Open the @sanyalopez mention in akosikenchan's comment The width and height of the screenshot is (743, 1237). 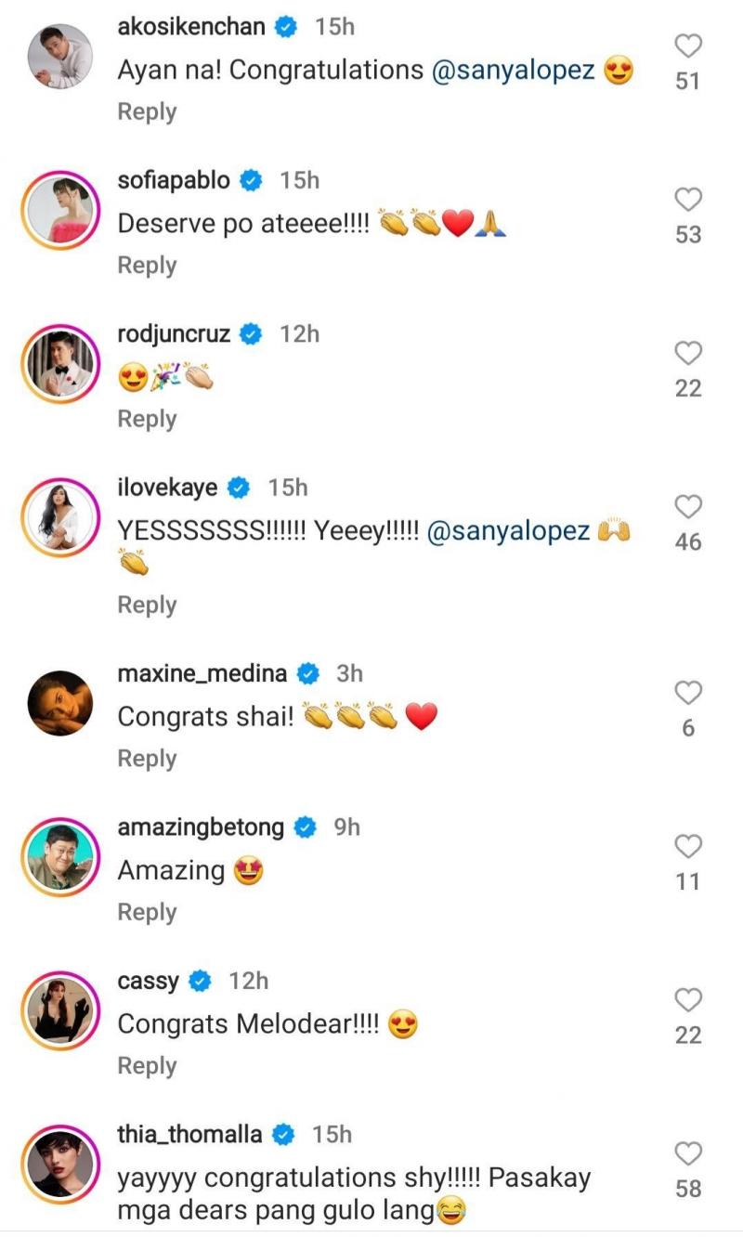514,71
